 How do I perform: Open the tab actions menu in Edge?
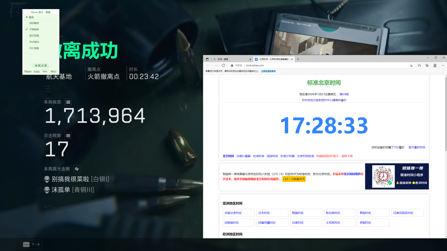pyautogui.click(x=207, y=59)
